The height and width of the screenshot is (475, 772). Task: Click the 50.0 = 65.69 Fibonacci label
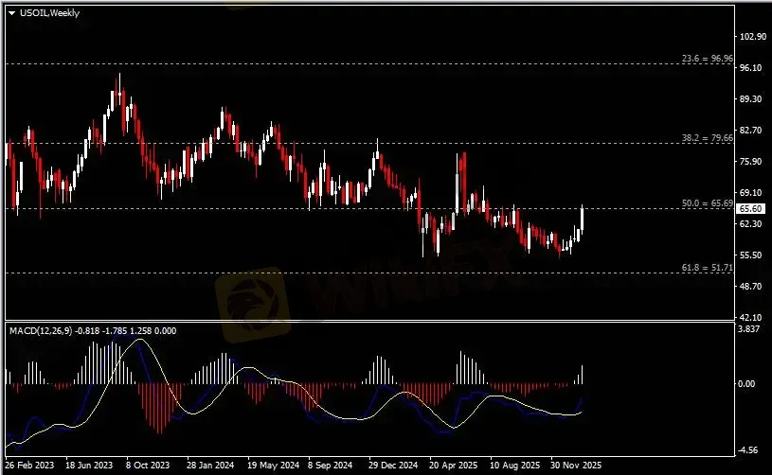coord(707,202)
